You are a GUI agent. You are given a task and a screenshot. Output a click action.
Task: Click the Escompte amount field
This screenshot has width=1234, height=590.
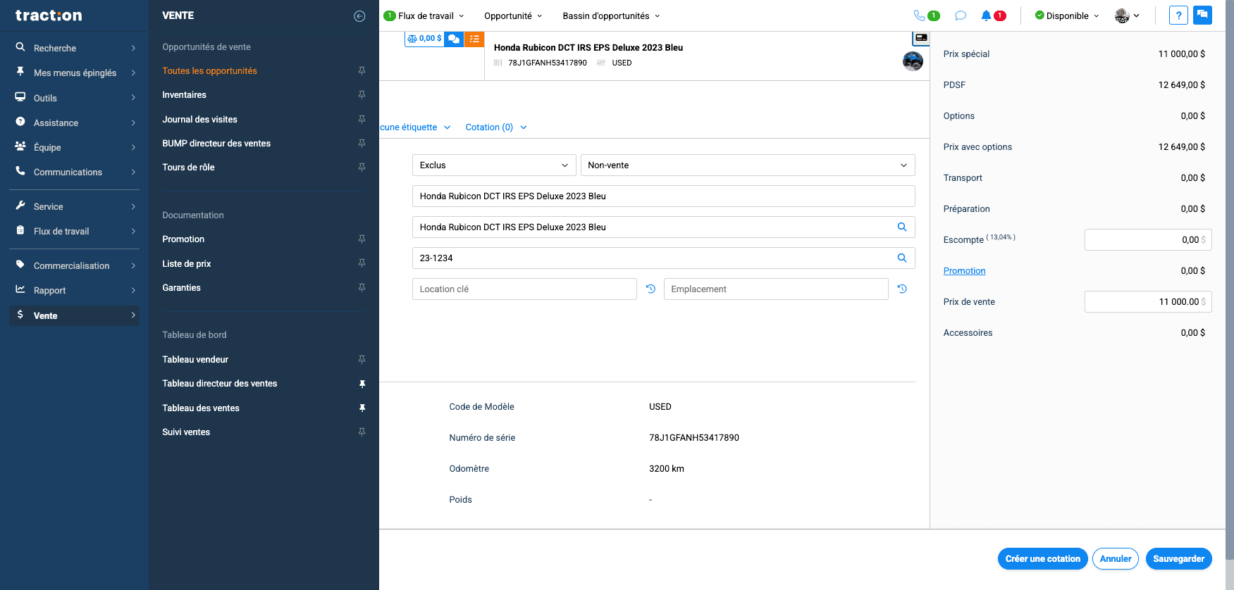point(1148,240)
